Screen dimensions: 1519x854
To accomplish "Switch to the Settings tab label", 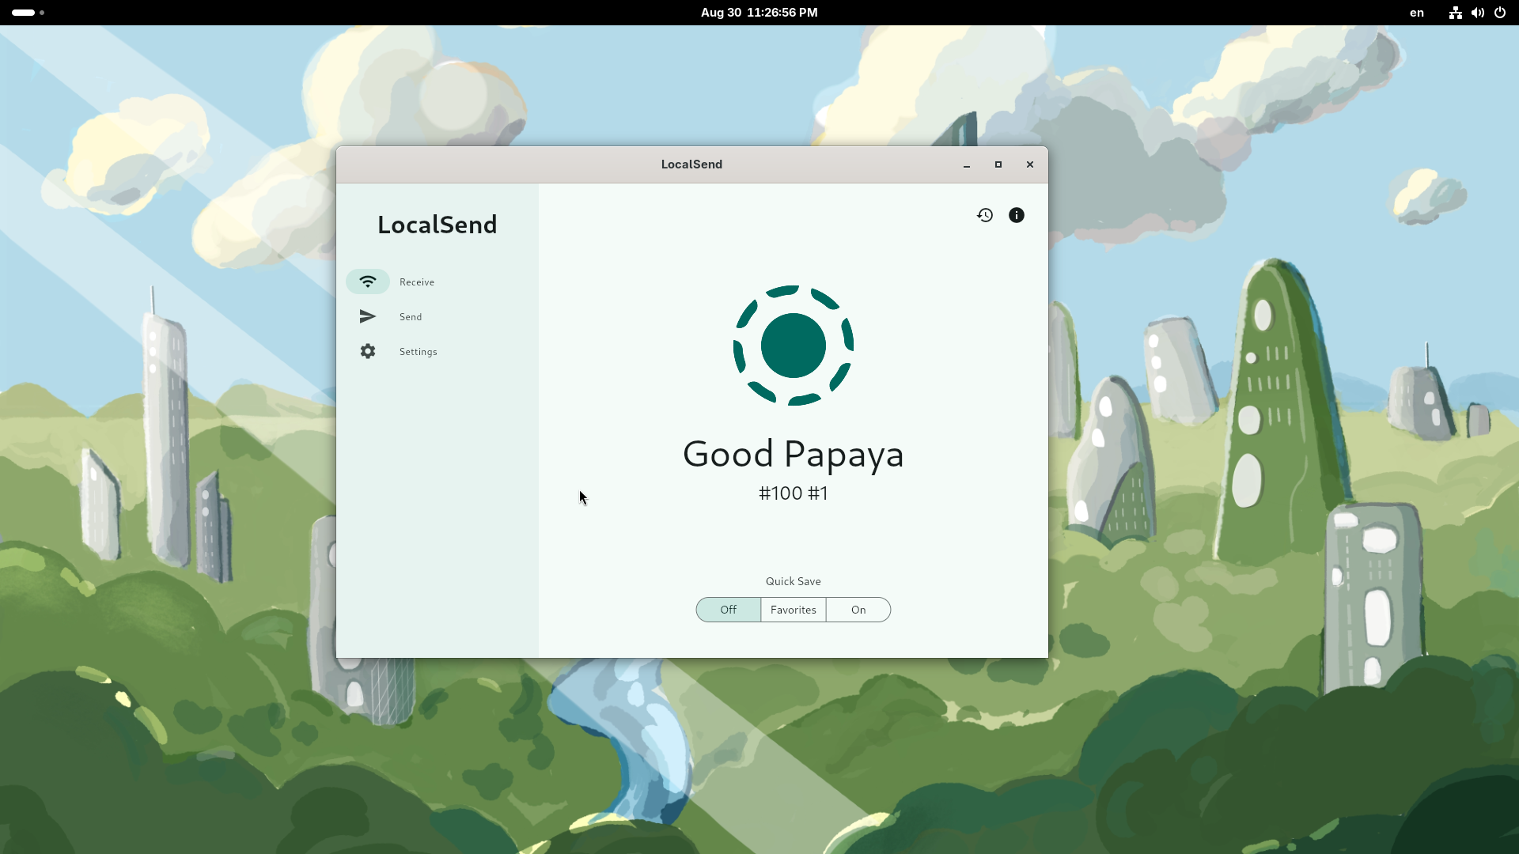I will coord(419,352).
